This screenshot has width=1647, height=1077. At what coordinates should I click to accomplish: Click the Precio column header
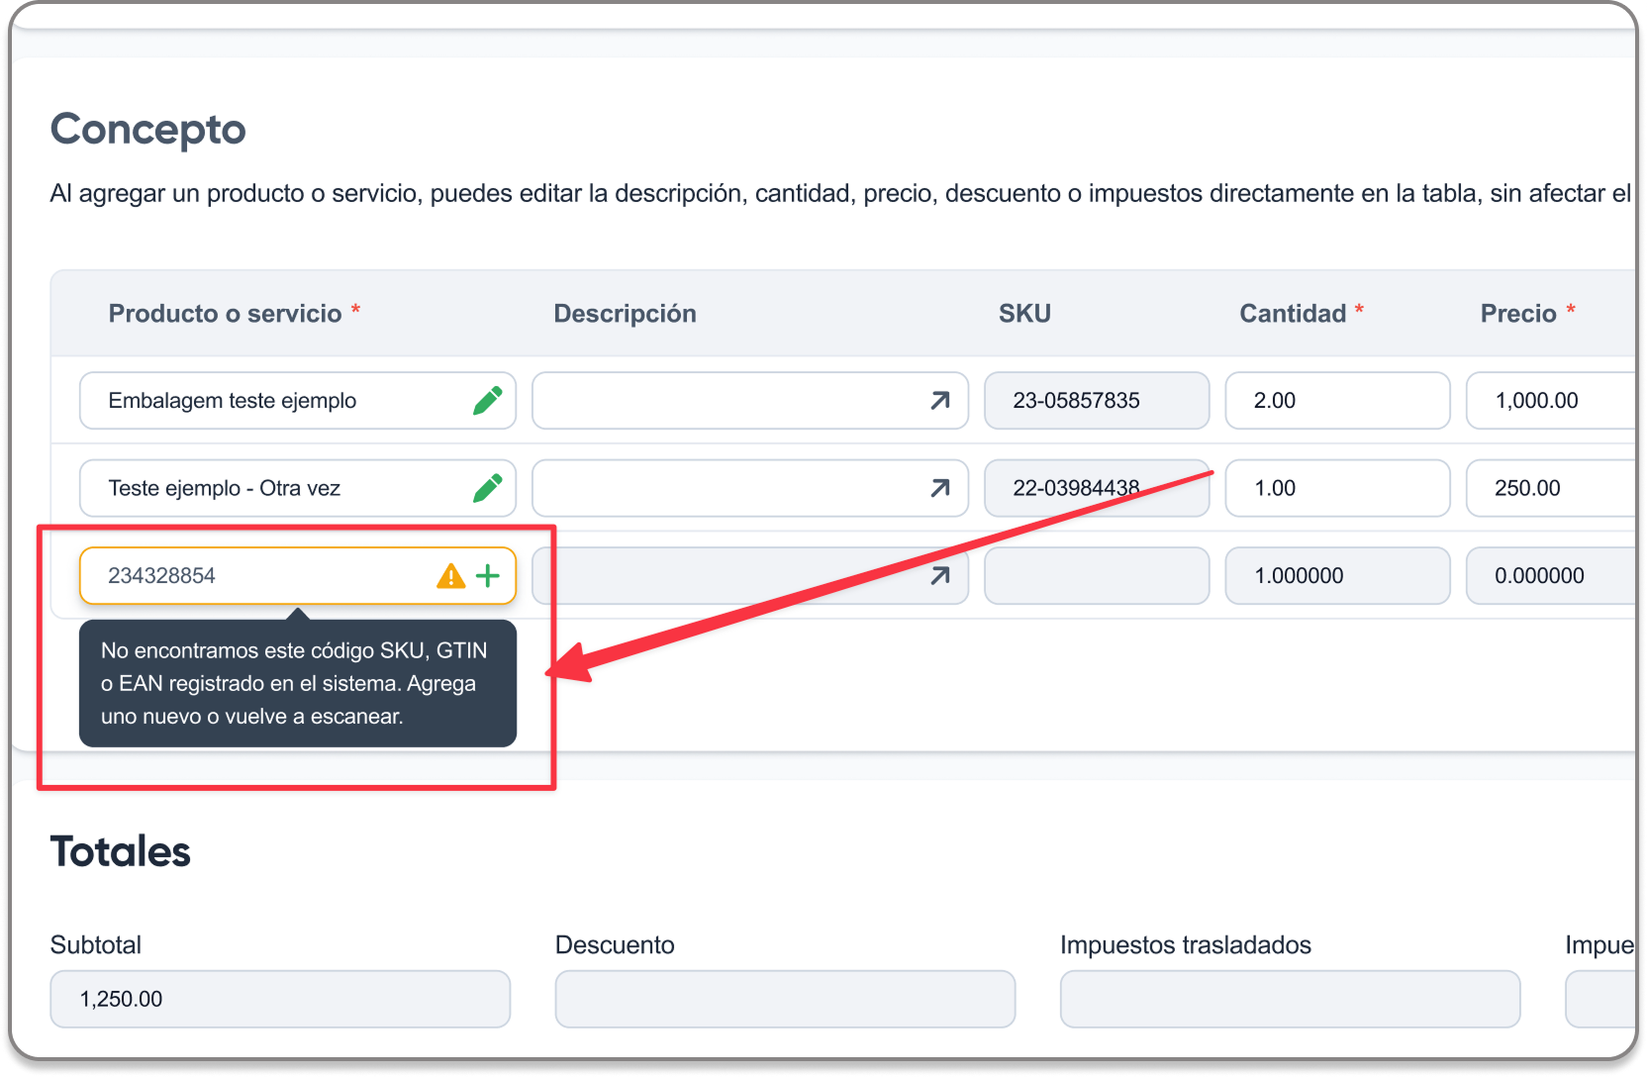(x=1527, y=314)
